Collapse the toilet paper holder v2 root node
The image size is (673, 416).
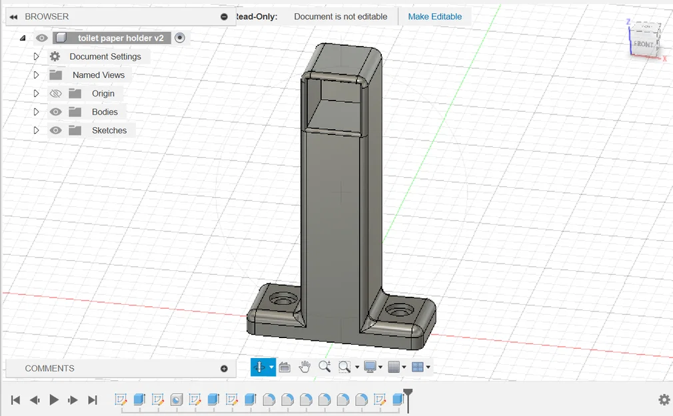click(x=23, y=38)
